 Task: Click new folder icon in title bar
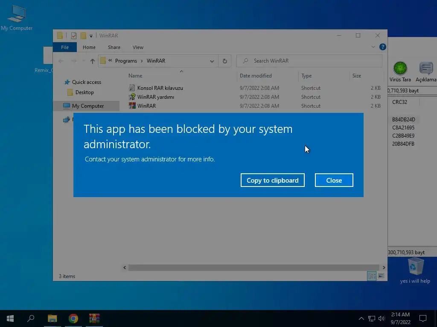point(83,36)
